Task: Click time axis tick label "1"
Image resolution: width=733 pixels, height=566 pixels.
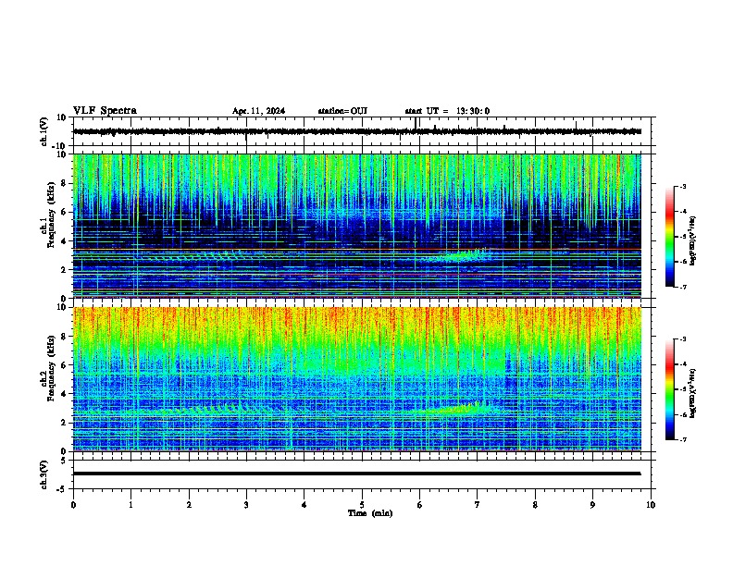Action: [x=130, y=505]
